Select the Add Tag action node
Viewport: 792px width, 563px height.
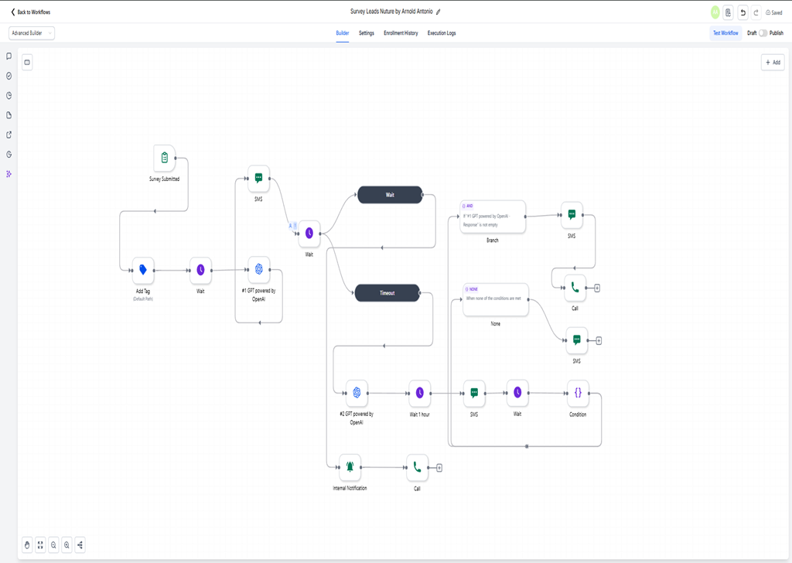point(143,270)
